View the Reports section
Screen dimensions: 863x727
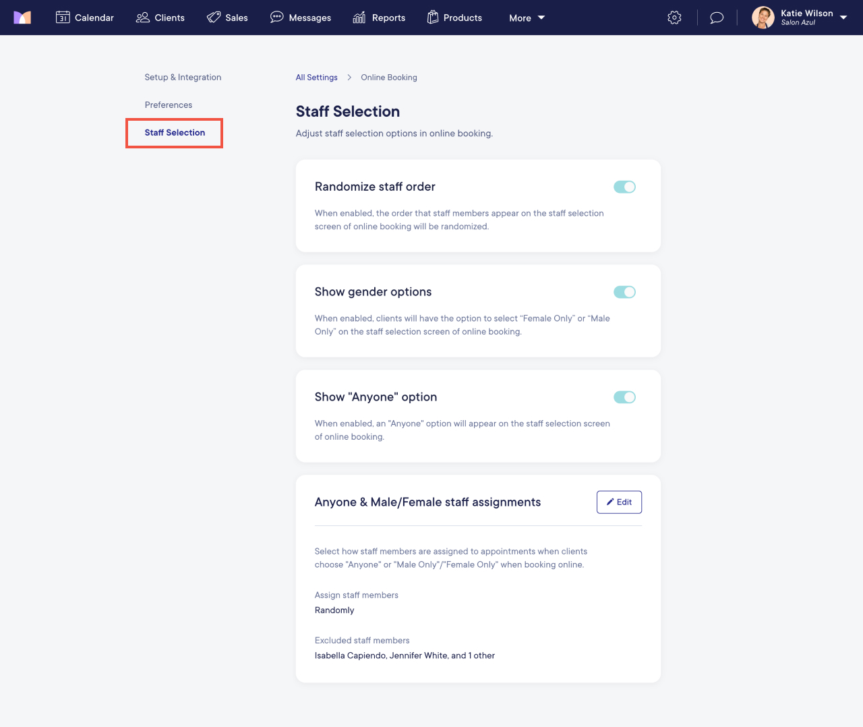pyautogui.click(x=379, y=18)
